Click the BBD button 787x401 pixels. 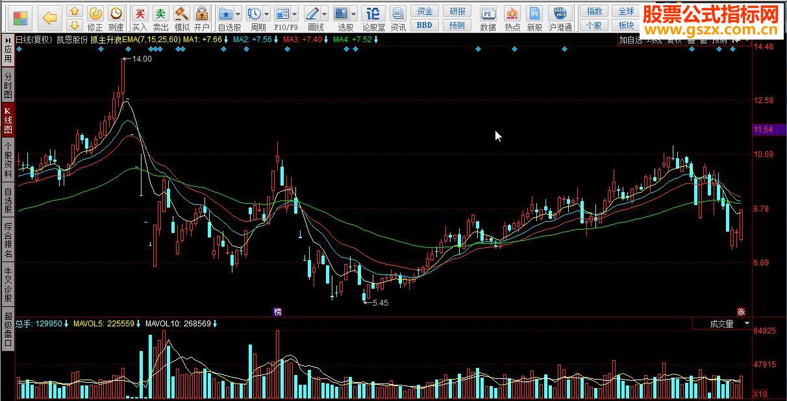coord(424,25)
